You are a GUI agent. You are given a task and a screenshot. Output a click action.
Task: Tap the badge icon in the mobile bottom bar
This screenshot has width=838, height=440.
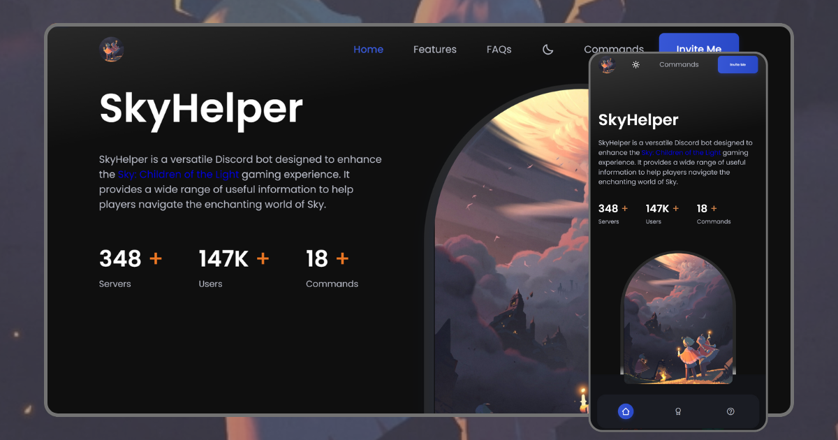(677, 411)
